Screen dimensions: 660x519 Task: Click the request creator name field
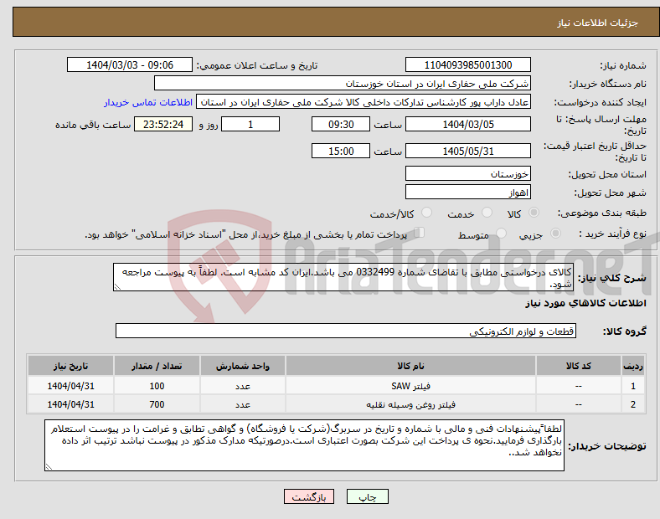tap(364, 102)
